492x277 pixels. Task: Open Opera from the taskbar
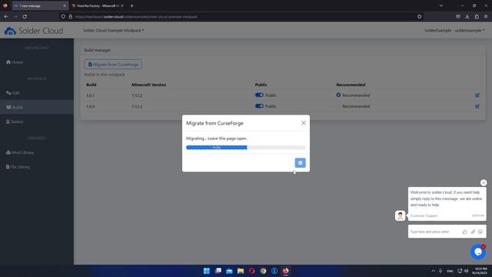[251, 271]
